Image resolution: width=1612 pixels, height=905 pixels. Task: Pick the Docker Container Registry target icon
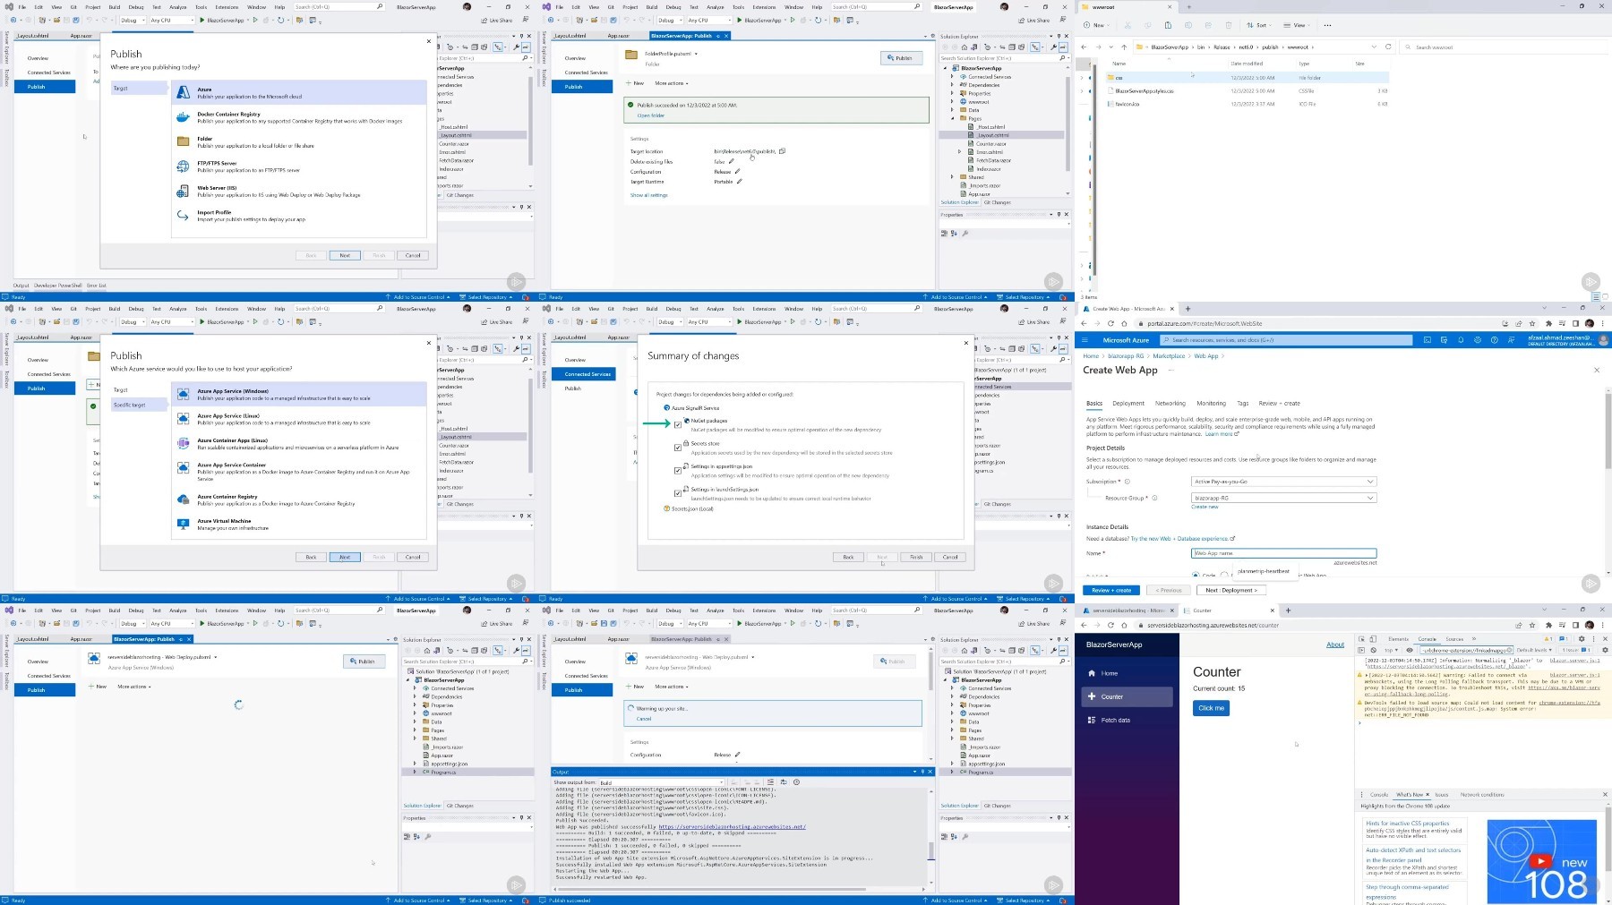(183, 117)
